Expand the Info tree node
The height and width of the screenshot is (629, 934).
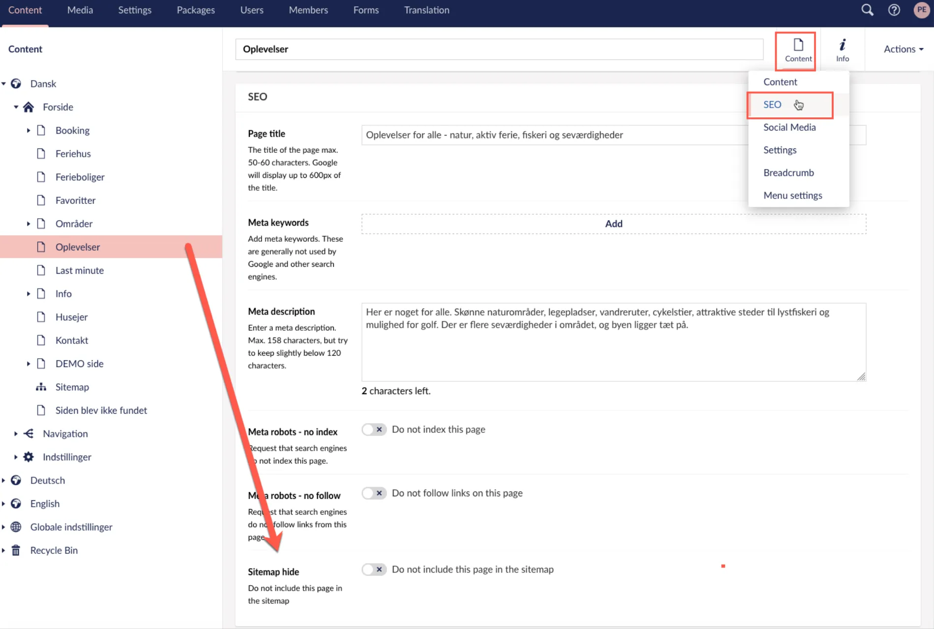[29, 293]
